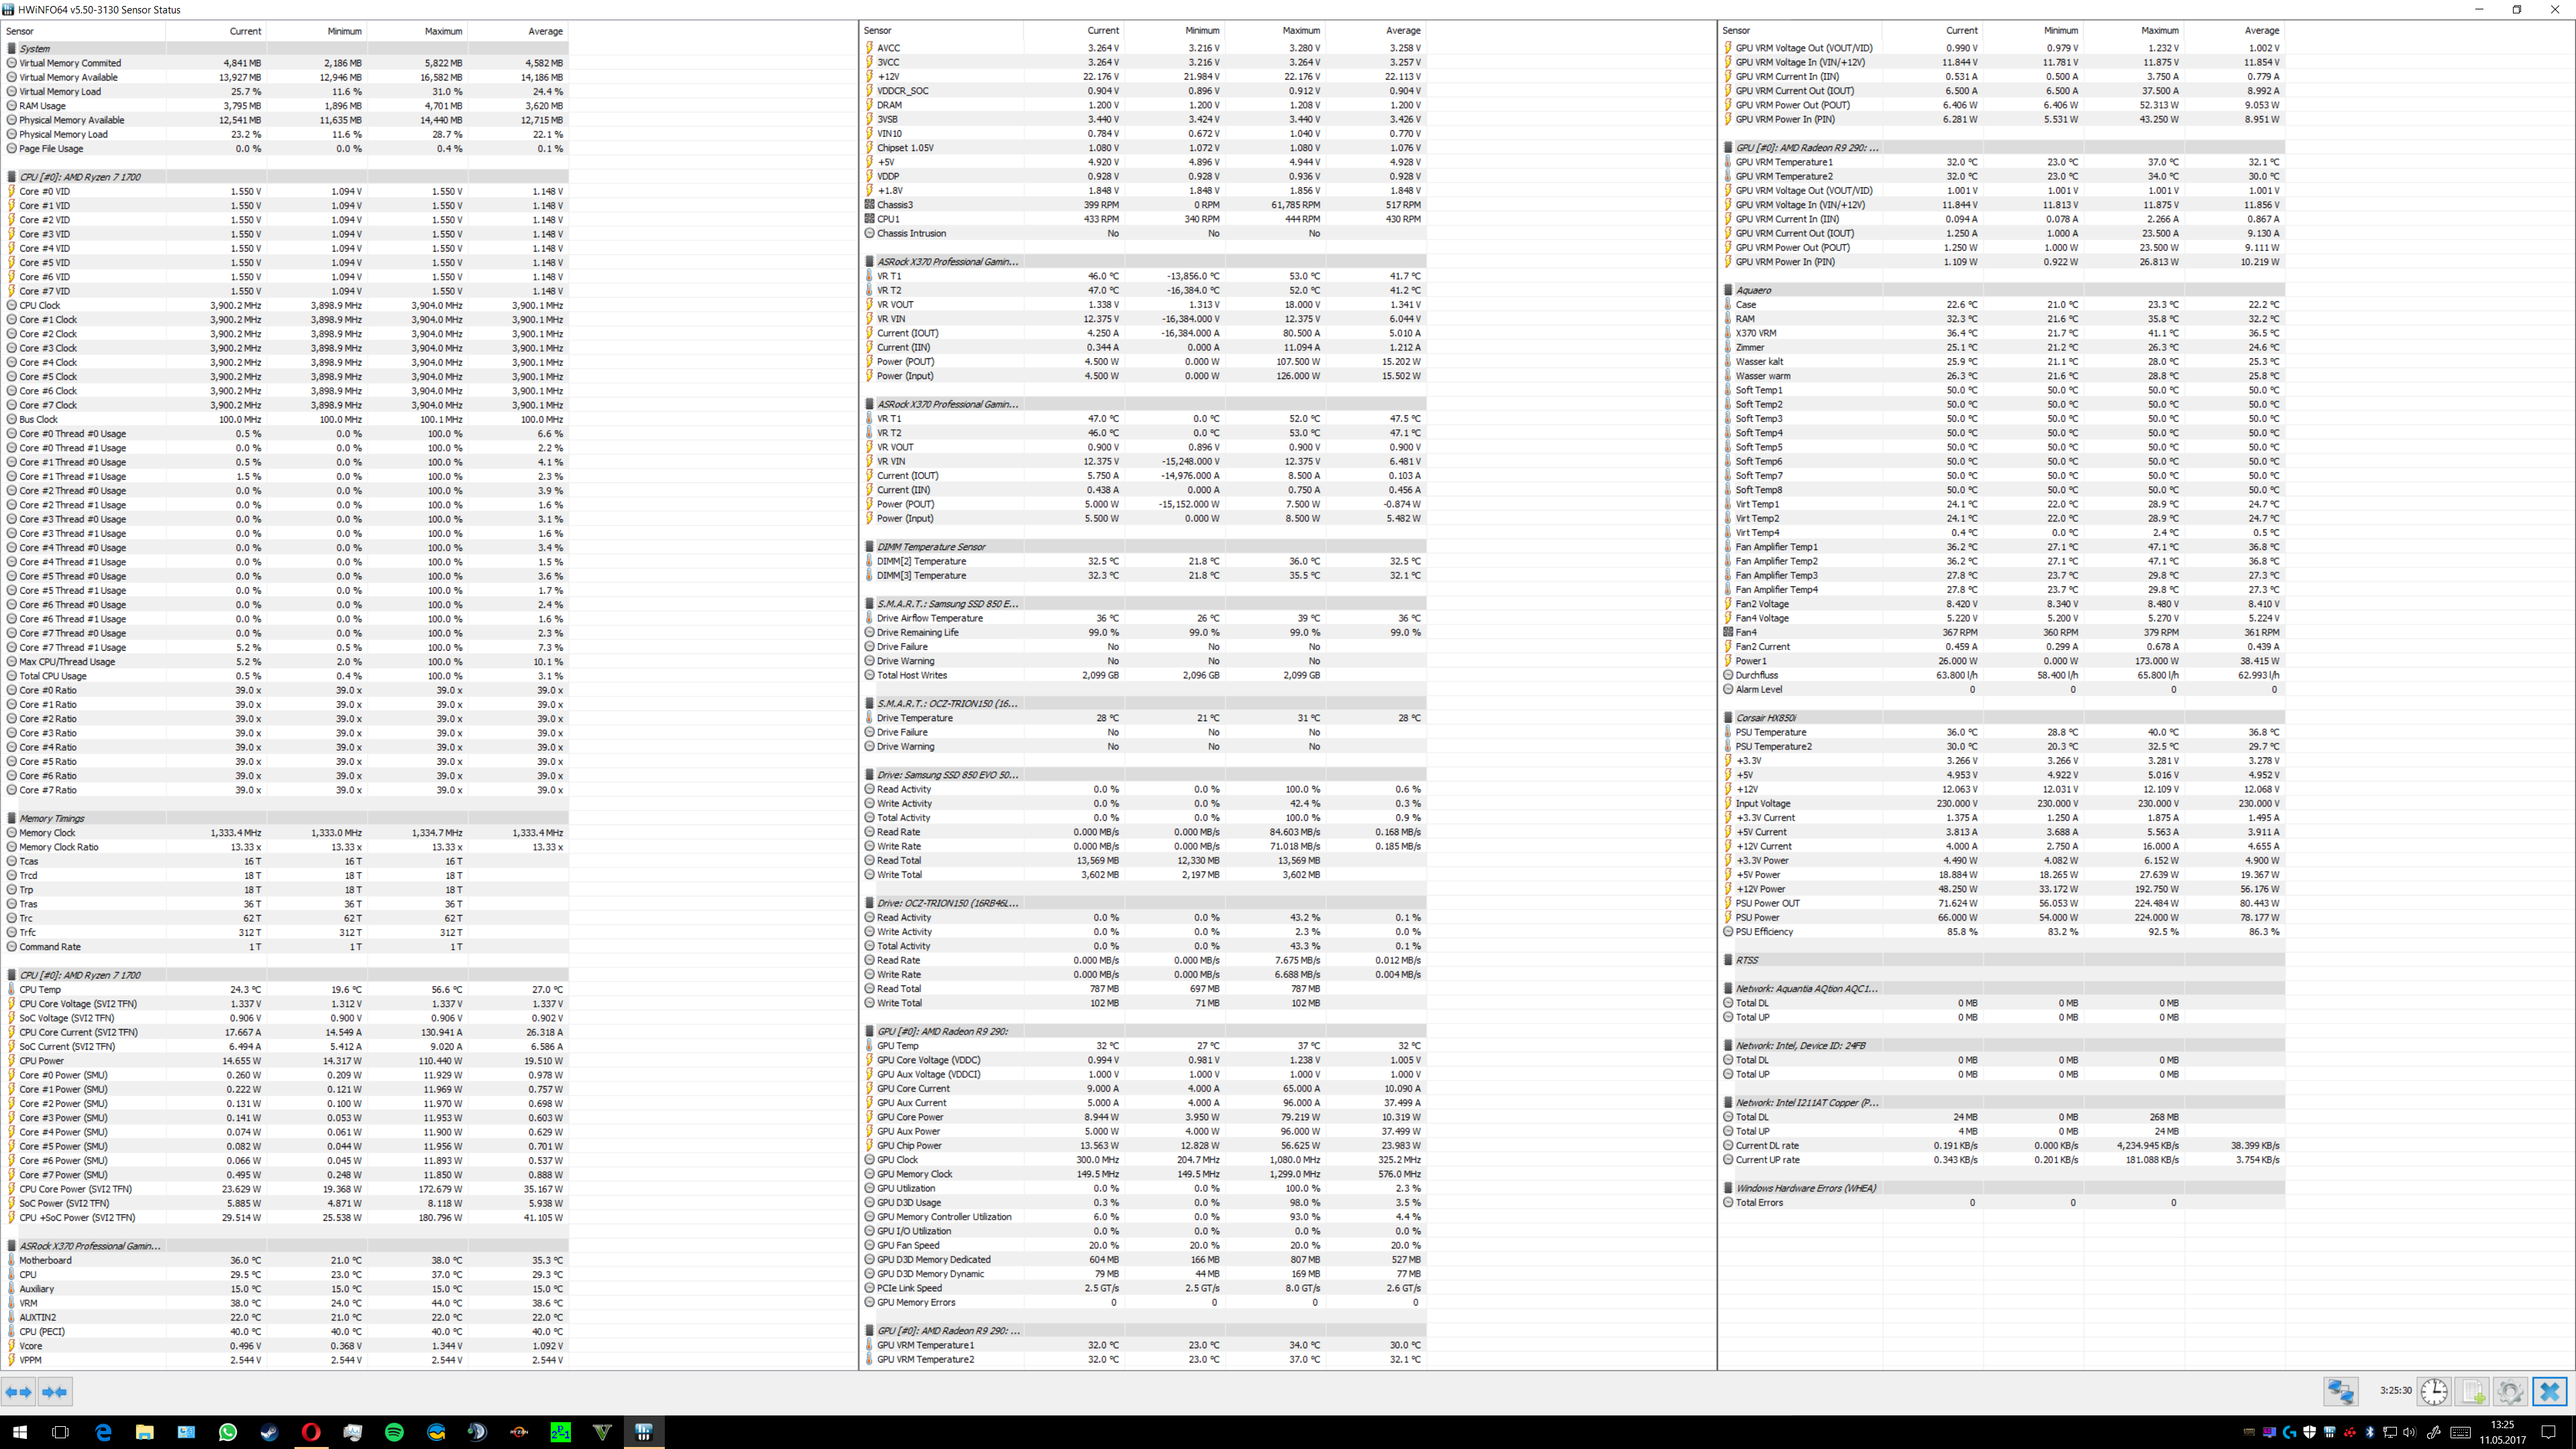The width and height of the screenshot is (2576, 1449).
Task: Click the shrink columns arrows button
Action: [55, 1391]
